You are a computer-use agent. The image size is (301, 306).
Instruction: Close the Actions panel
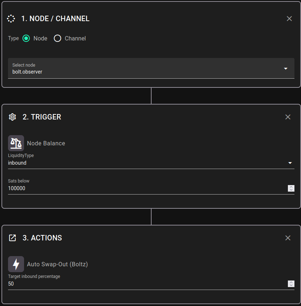288,238
